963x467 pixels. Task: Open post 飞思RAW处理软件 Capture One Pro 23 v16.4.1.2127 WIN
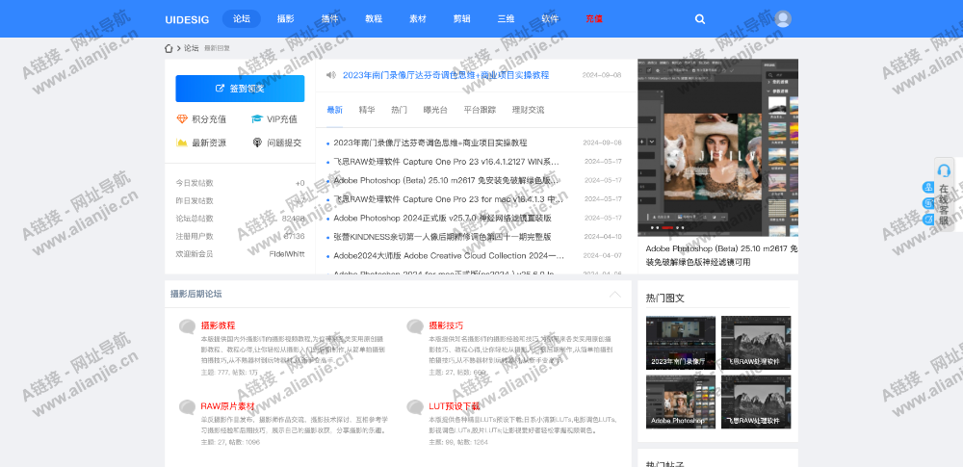447,162
